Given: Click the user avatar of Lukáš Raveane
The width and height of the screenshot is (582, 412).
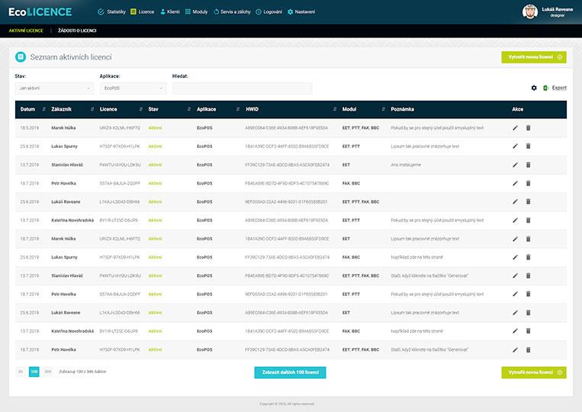Looking at the screenshot, I should click(529, 11).
